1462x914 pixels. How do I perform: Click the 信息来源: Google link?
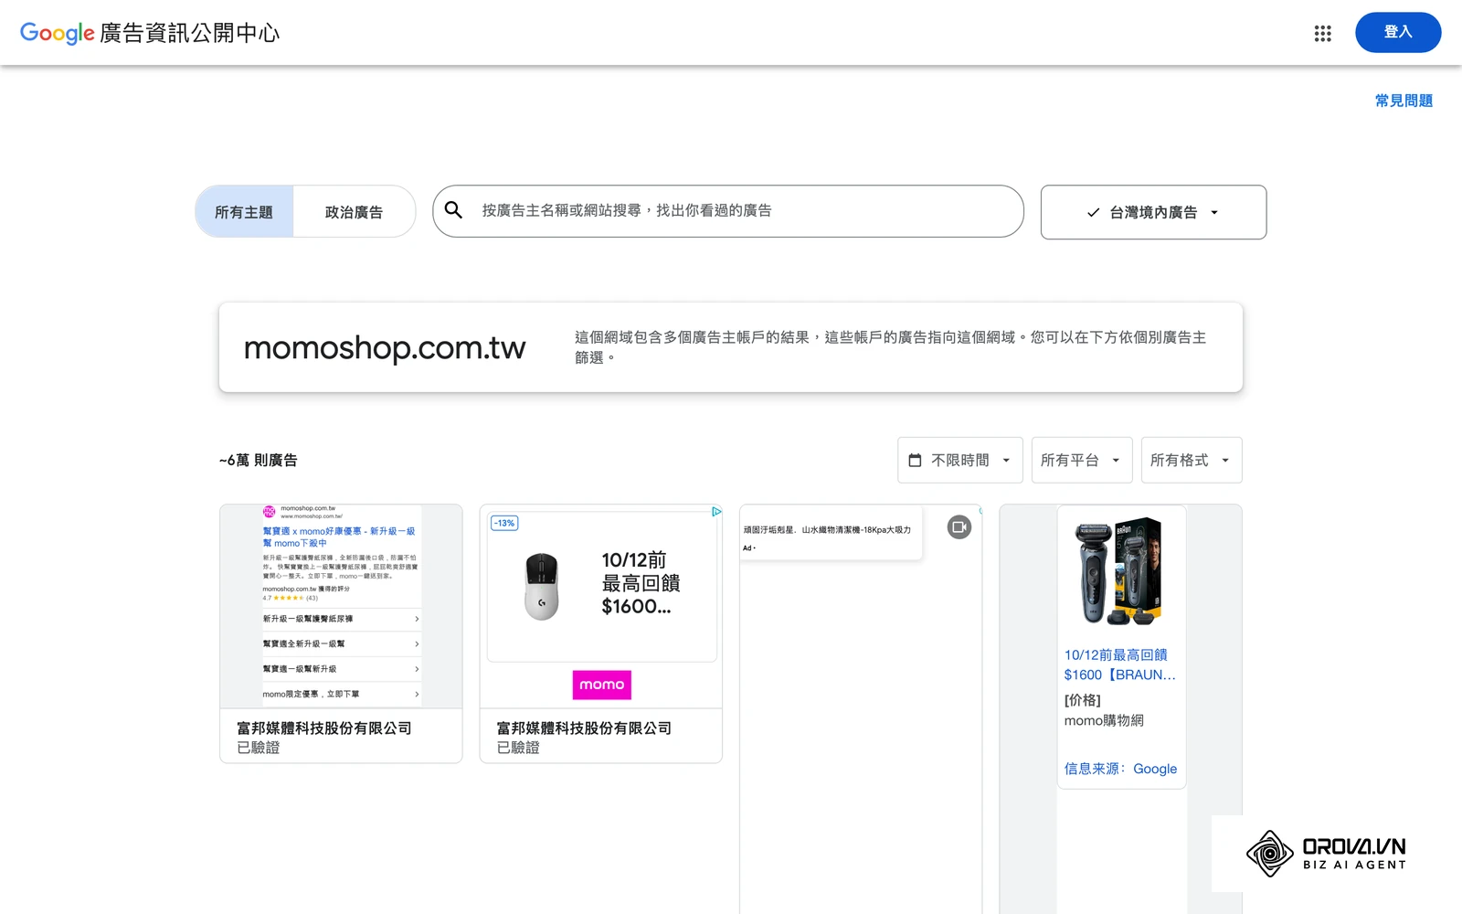click(x=1120, y=769)
